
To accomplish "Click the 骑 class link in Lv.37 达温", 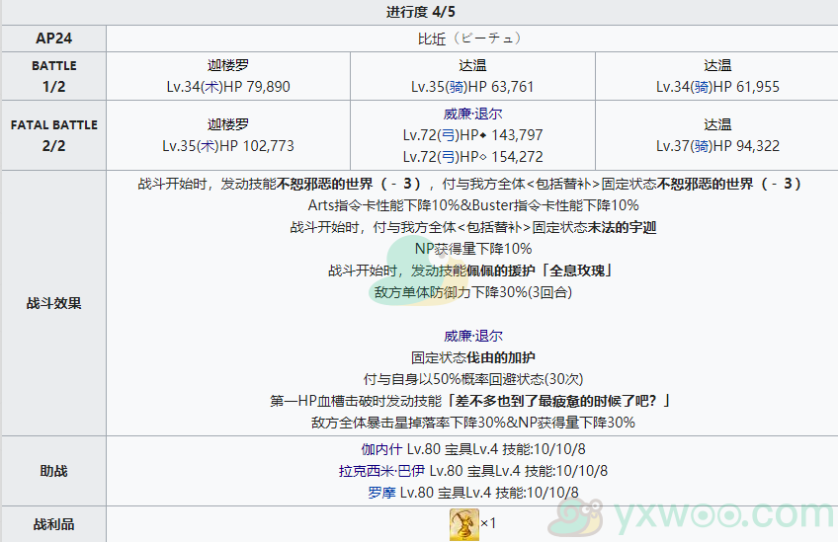I will tap(703, 146).
